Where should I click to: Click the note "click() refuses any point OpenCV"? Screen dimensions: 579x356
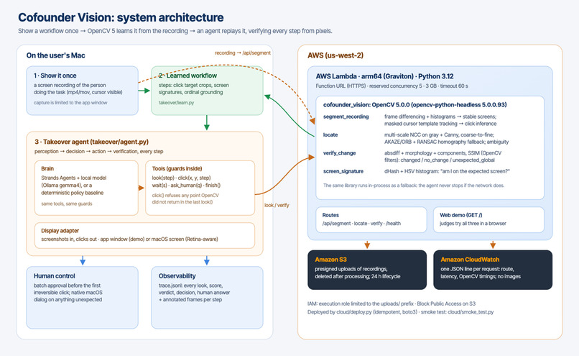point(185,195)
